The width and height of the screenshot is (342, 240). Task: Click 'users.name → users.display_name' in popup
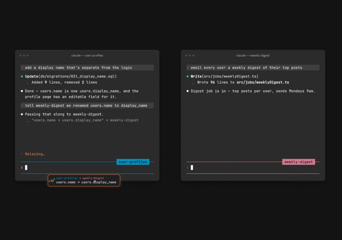86,182
